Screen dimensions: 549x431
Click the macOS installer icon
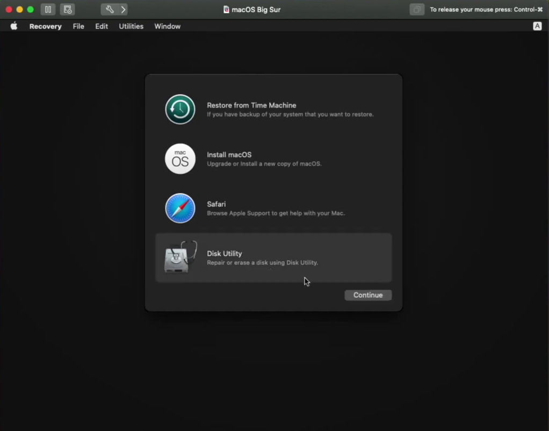pos(180,159)
